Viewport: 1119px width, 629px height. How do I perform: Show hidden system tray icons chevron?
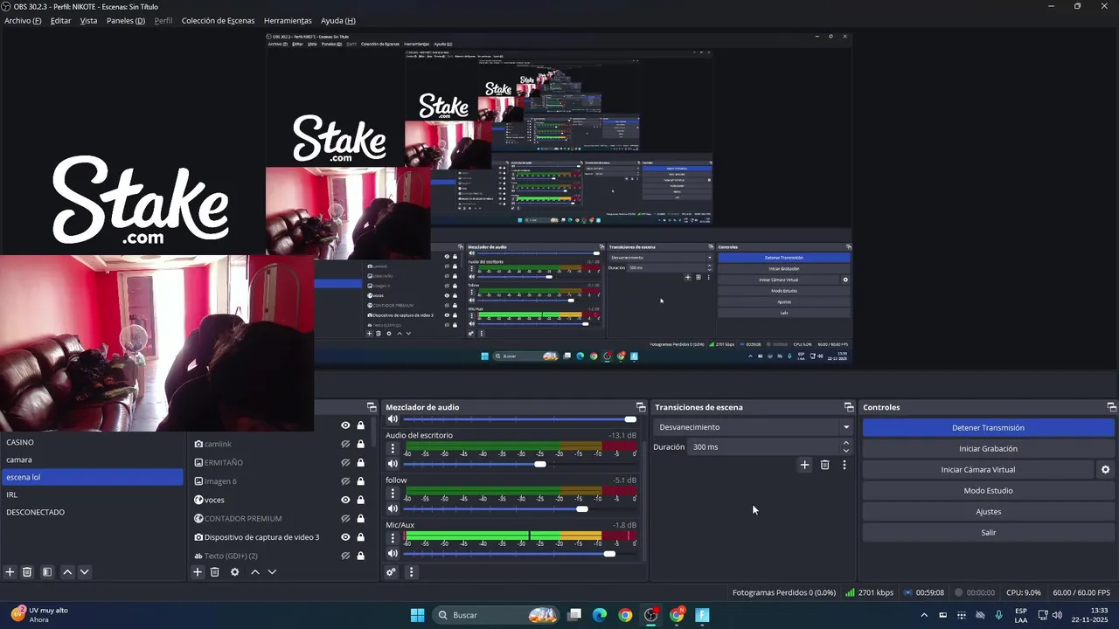pyautogui.click(x=924, y=615)
